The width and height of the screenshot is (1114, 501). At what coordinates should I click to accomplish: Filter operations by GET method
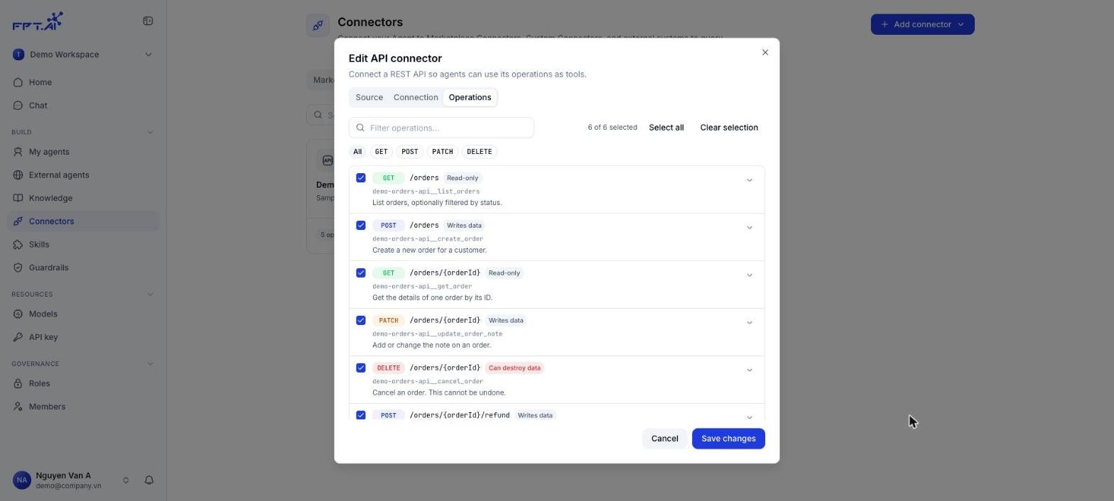click(x=382, y=152)
